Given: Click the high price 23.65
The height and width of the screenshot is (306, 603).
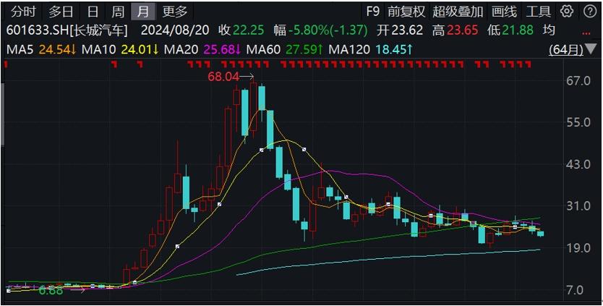Looking at the screenshot, I should pos(463,30).
